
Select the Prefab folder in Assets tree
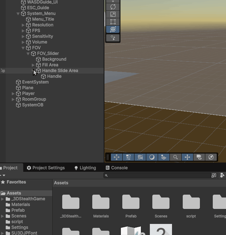click(18, 210)
